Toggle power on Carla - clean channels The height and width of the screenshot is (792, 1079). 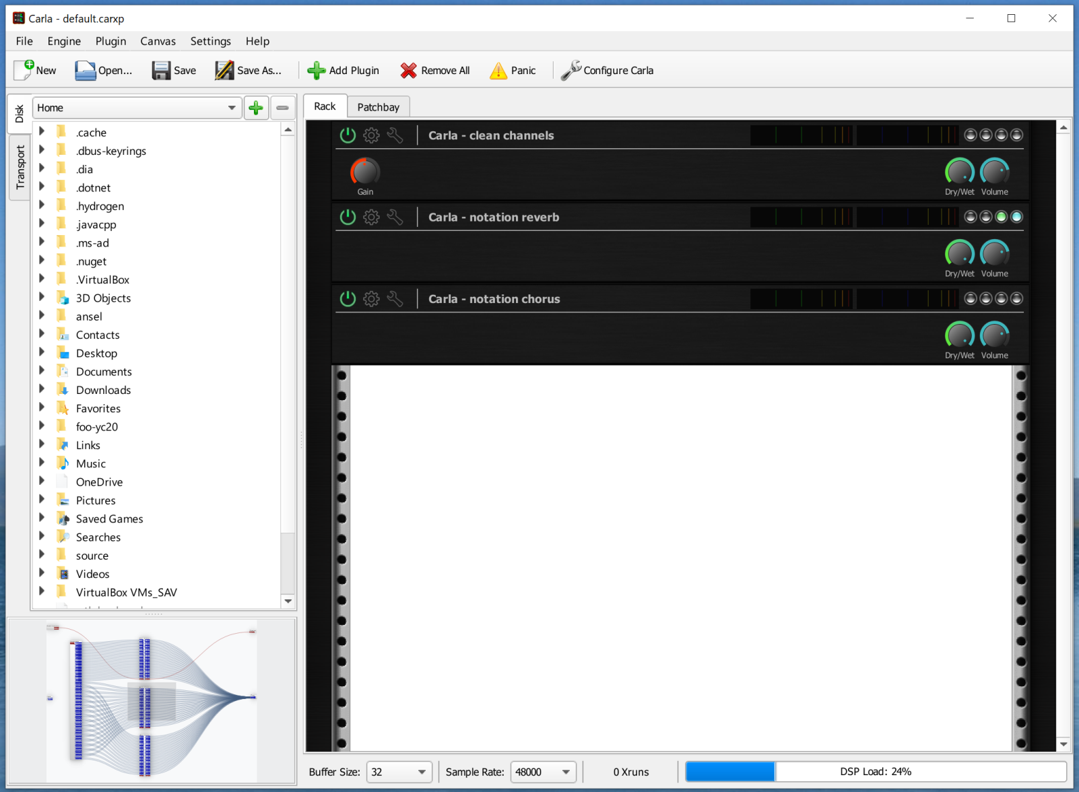348,135
